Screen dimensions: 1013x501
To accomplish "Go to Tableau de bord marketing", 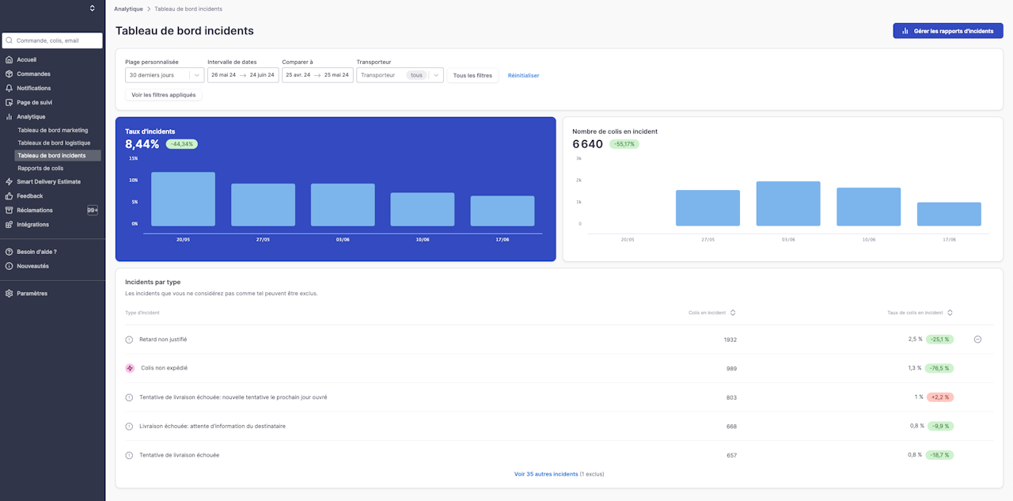I will coord(53,131).
